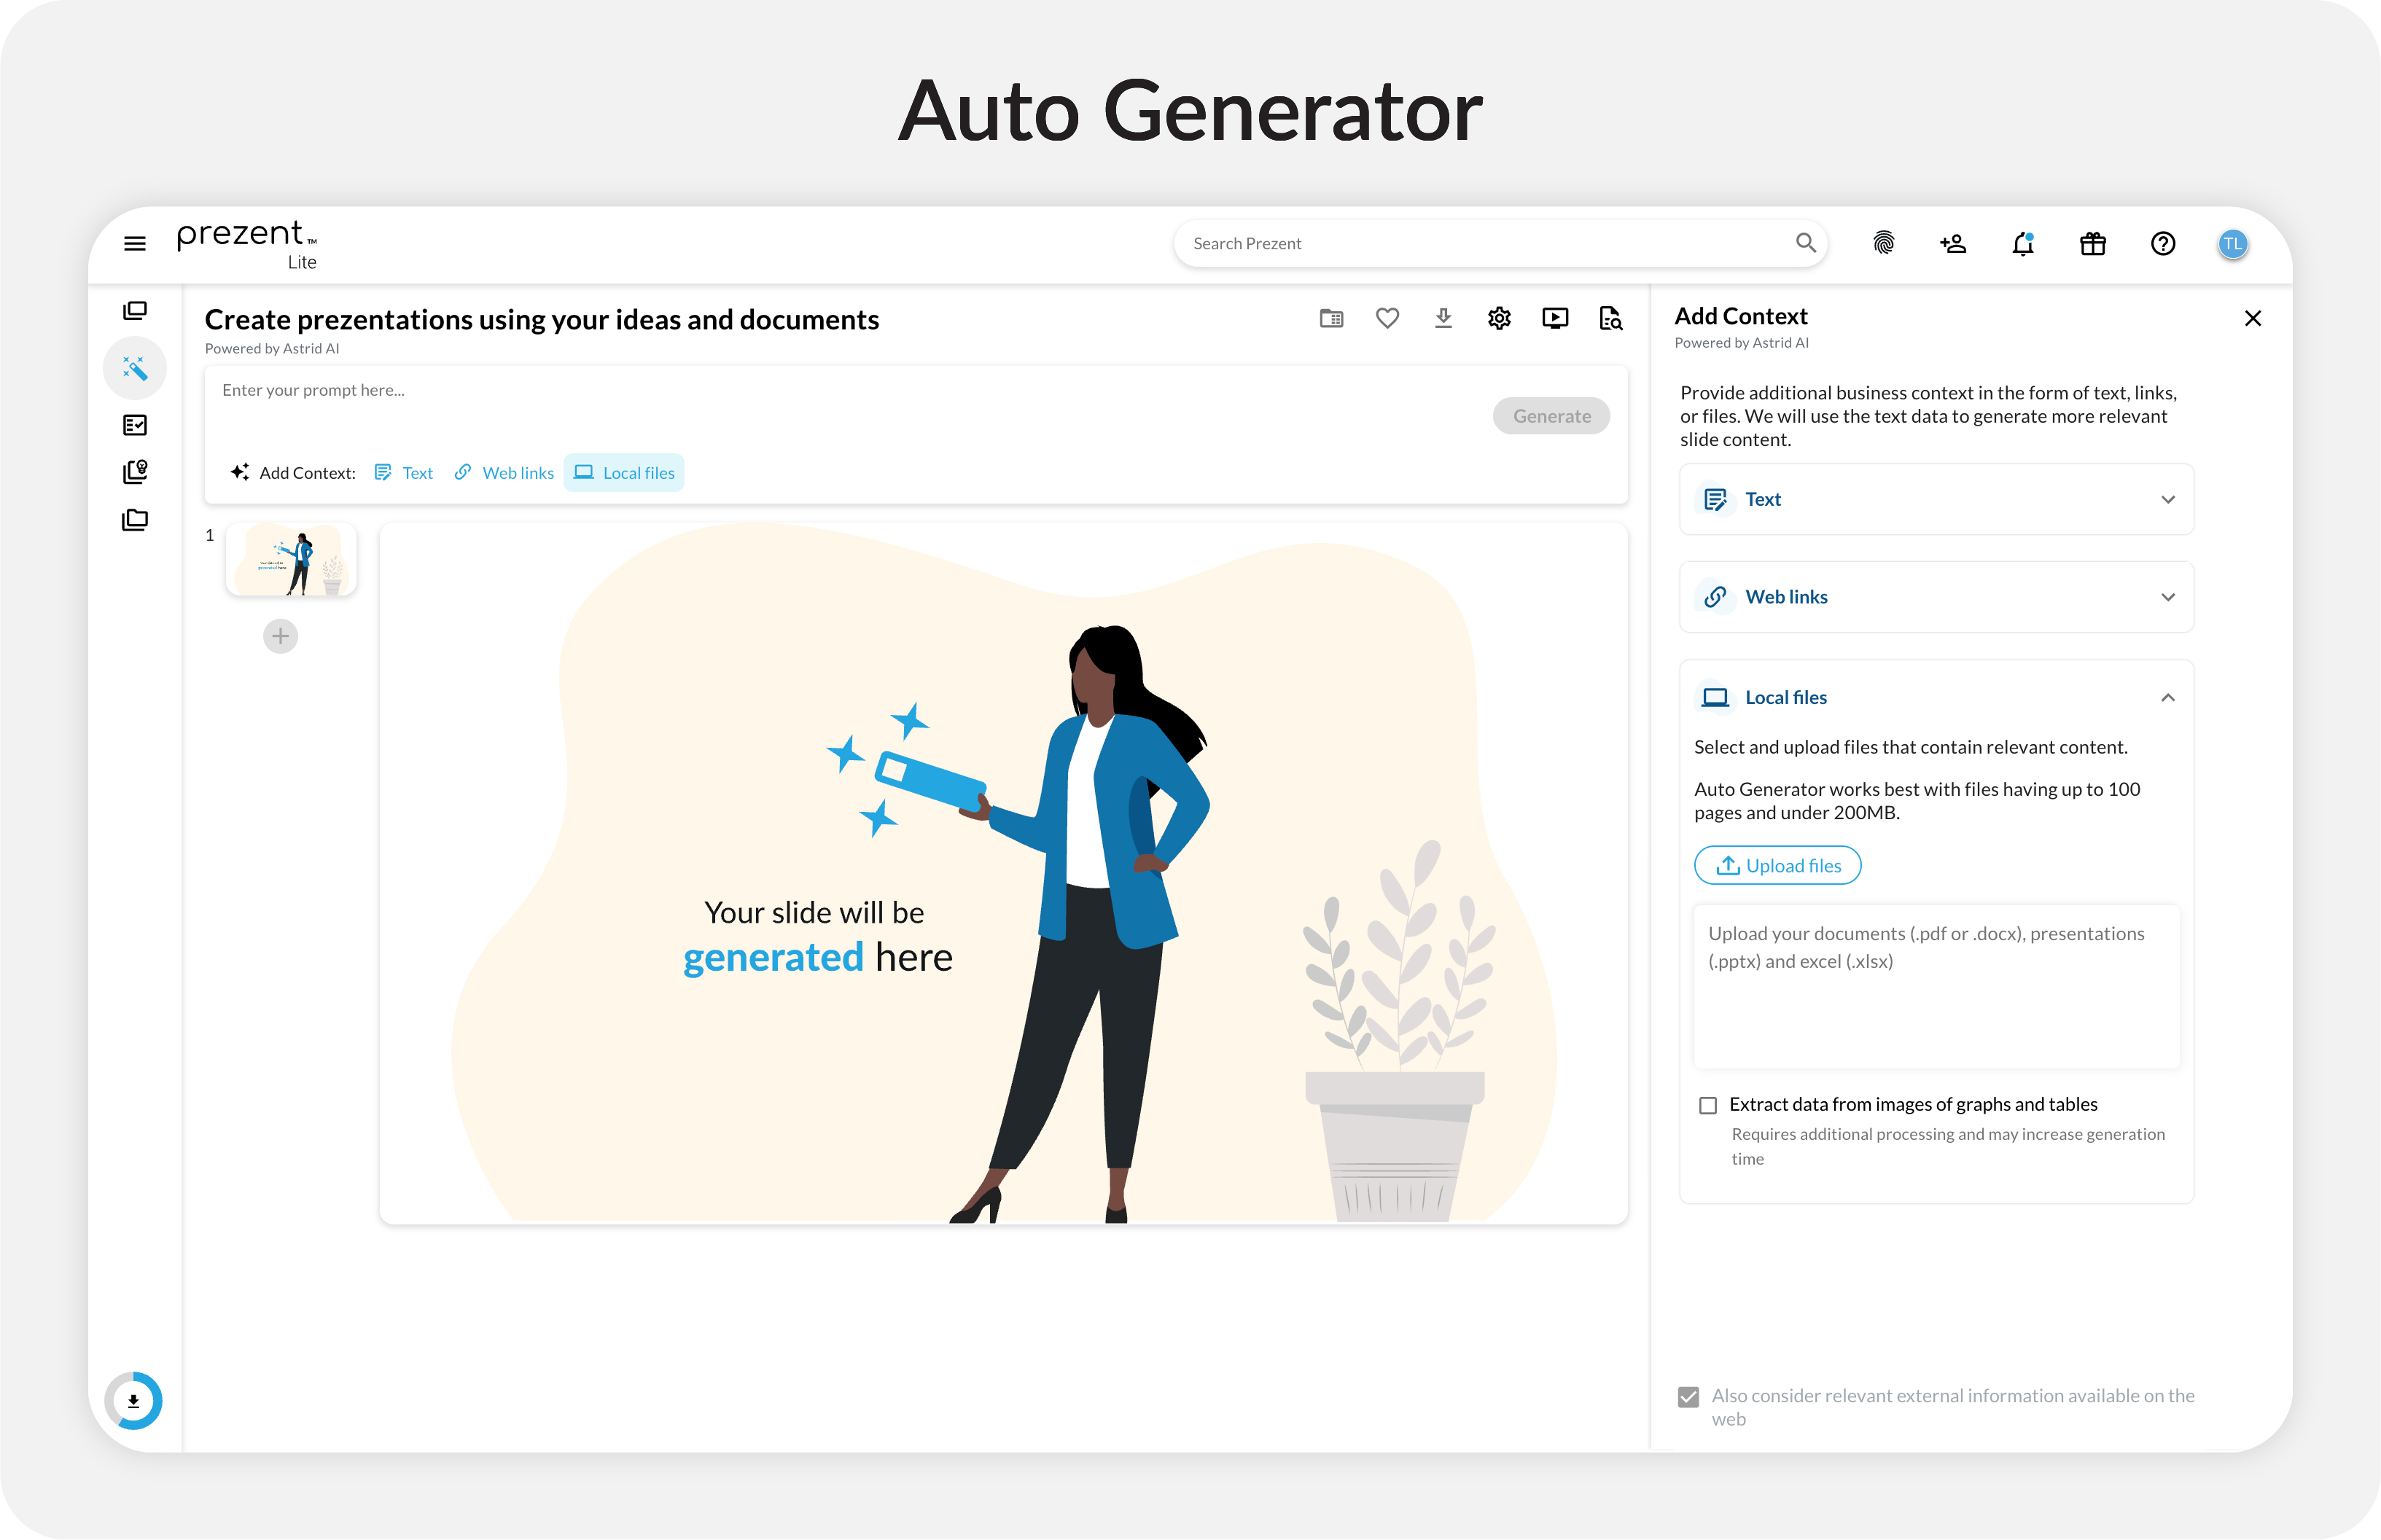
Task: Enable Extract data from images checkbox
Action: 1708,1105
